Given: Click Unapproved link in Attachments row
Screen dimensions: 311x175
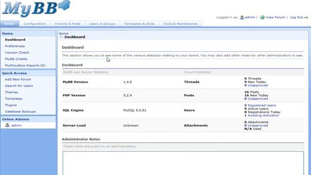Looking at the screenshot, I should pos(258,125).
